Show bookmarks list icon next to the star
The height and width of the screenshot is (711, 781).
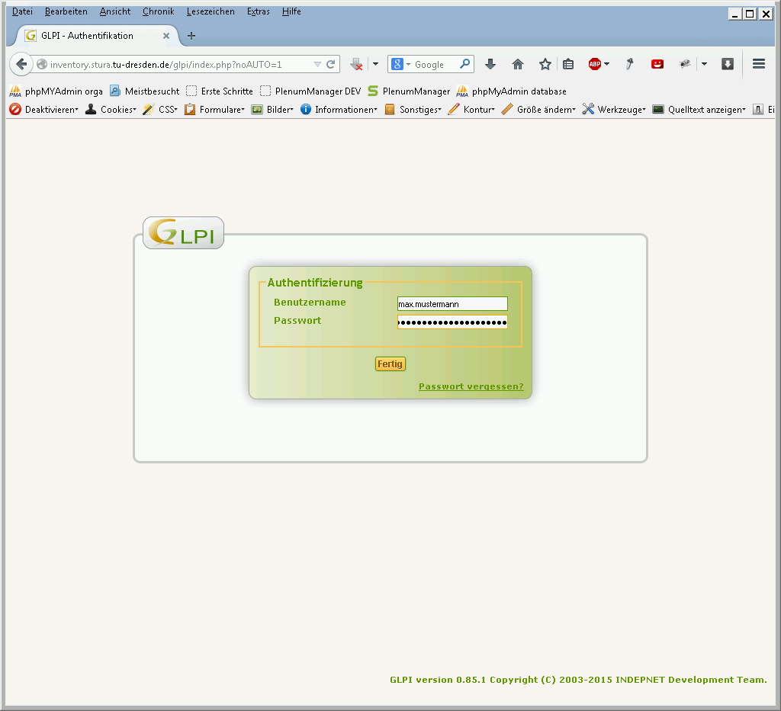(x=568, y=65)
